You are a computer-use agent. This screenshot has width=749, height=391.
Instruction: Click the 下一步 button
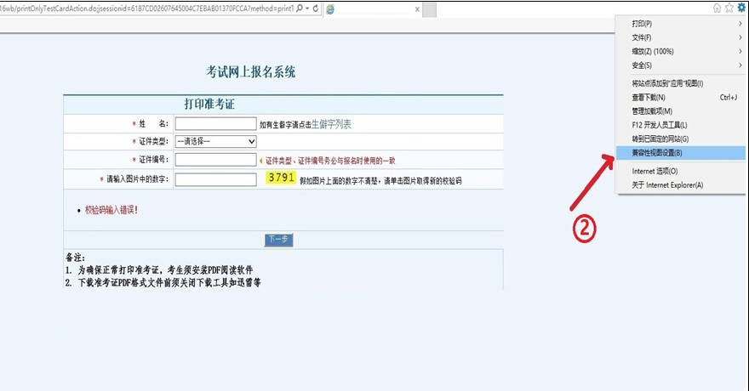(x=278, y=240)
